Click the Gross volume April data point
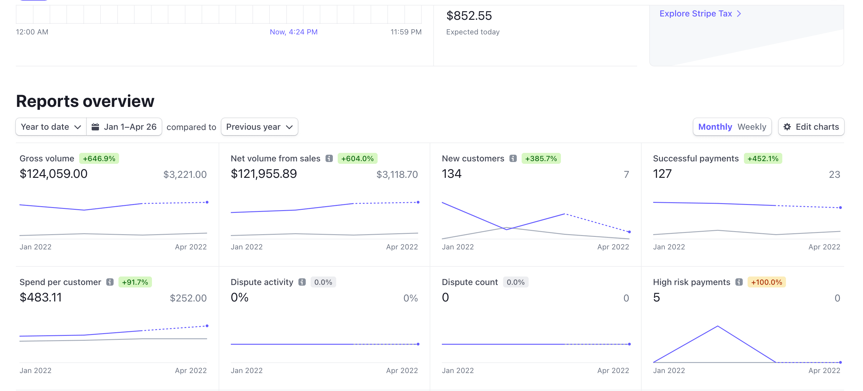863x391 pixels. (x=207, y=202)
